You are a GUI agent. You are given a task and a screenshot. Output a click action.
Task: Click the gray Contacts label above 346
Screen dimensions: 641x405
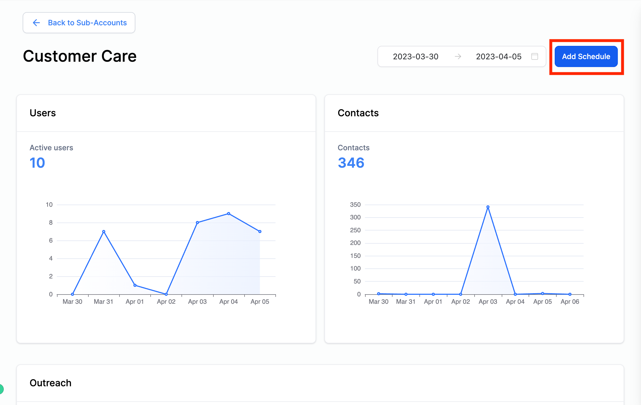(x=353, y=148)
